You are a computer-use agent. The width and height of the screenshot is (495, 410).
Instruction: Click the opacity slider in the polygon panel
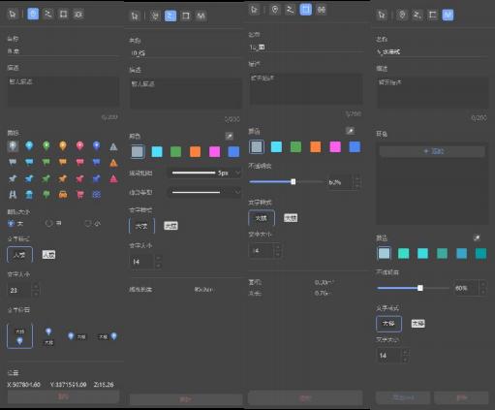(287, 182)
